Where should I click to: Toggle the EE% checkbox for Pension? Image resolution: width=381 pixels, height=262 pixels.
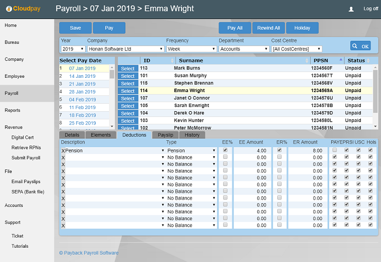click(225, 150)
